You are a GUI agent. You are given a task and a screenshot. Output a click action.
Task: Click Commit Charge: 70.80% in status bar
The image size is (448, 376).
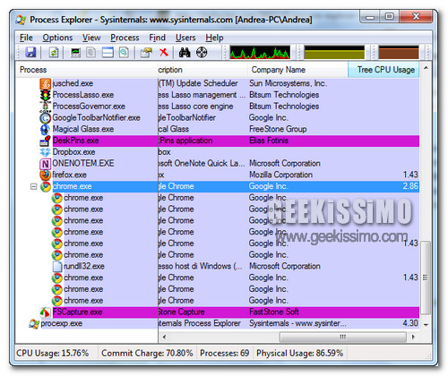(x=147, y=354)
